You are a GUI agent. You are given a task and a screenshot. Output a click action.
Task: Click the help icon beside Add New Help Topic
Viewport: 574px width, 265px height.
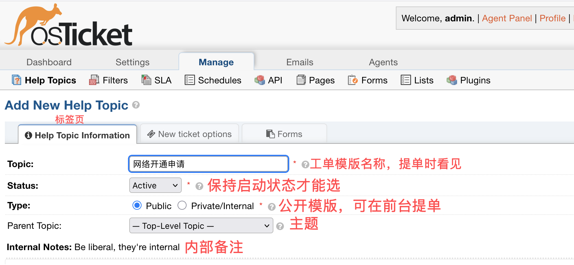[x=136, y=105]
